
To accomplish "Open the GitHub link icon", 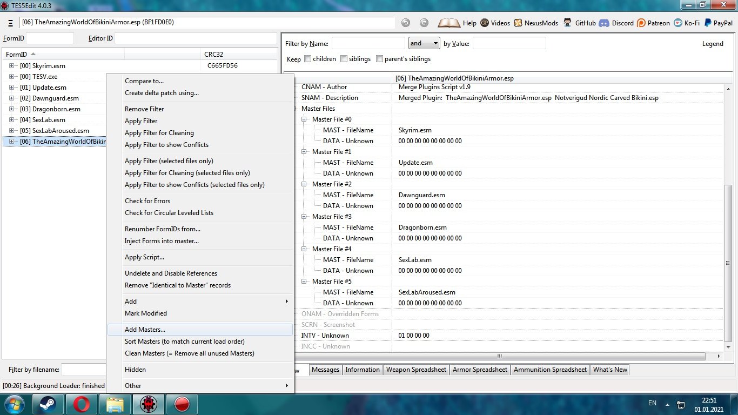I will [x=568, y=23].
